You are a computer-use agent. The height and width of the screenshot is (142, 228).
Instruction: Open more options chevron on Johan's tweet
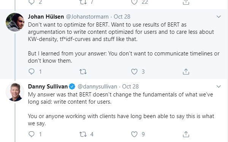point(218,17)
